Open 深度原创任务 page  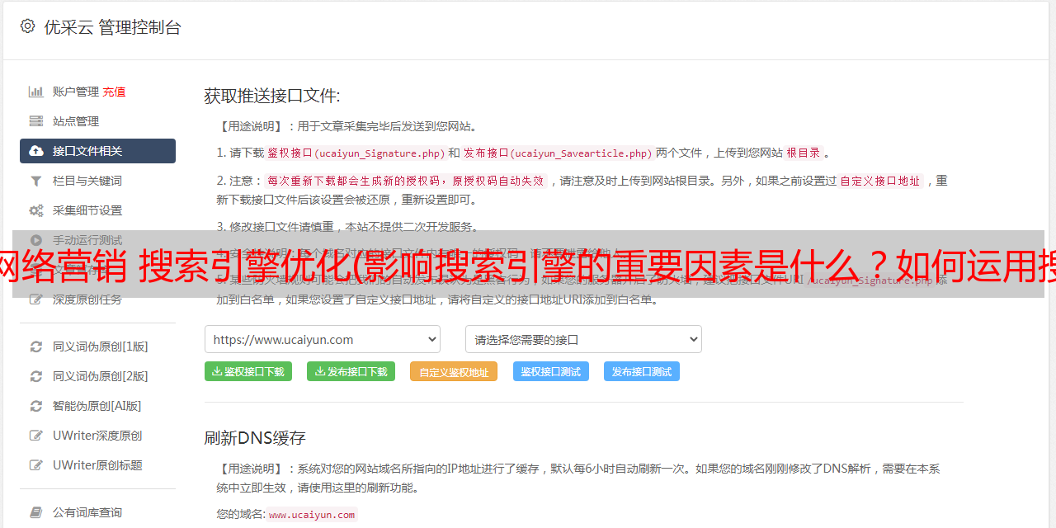pos(97,299)
